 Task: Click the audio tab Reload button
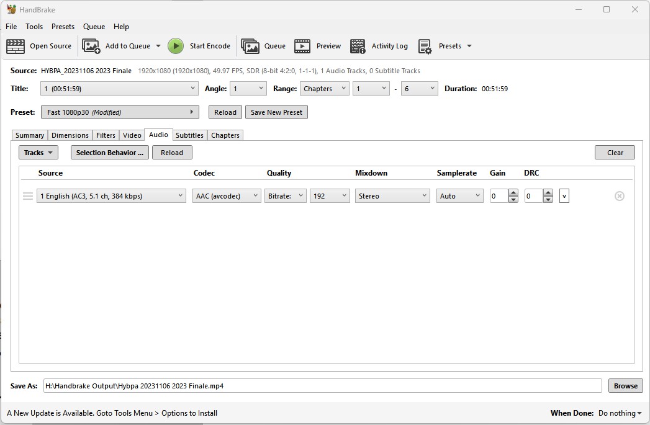(172, 153)
